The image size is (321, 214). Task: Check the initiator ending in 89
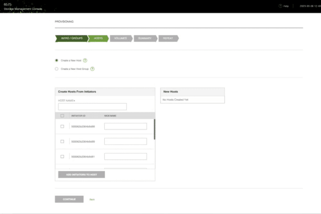point(62,142)
